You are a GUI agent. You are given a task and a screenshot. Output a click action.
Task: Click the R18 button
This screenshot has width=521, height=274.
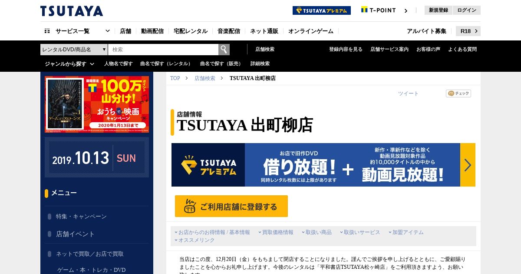[468, 31]
